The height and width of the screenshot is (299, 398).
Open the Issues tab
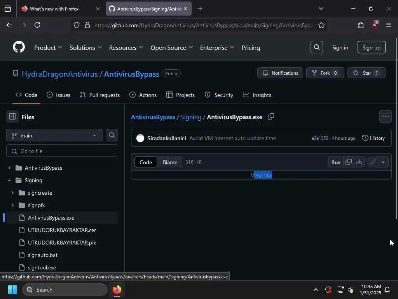59,95
